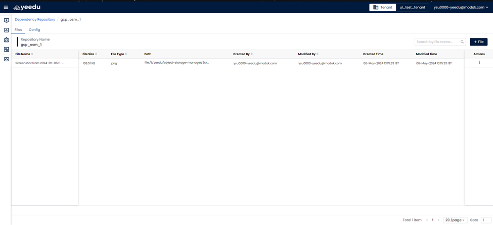Image resolution: width=493 pixels, height=225 pixels.
Task: Click the Tenant button
Action: point(383,7)
